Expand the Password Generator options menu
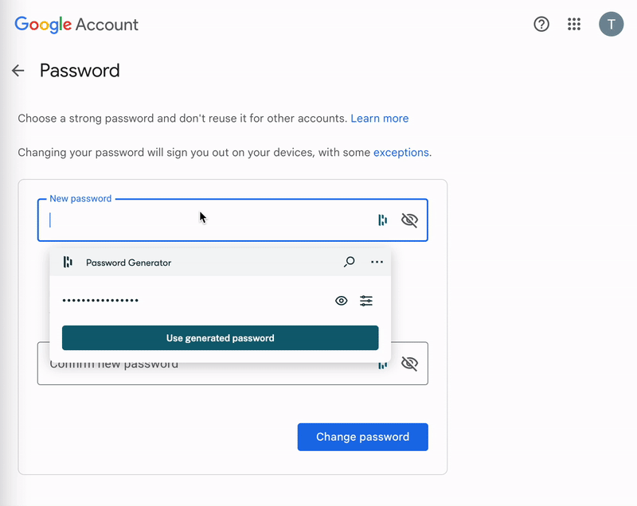Viewport: 637px width, 506px height. click(x=377, y=262)
